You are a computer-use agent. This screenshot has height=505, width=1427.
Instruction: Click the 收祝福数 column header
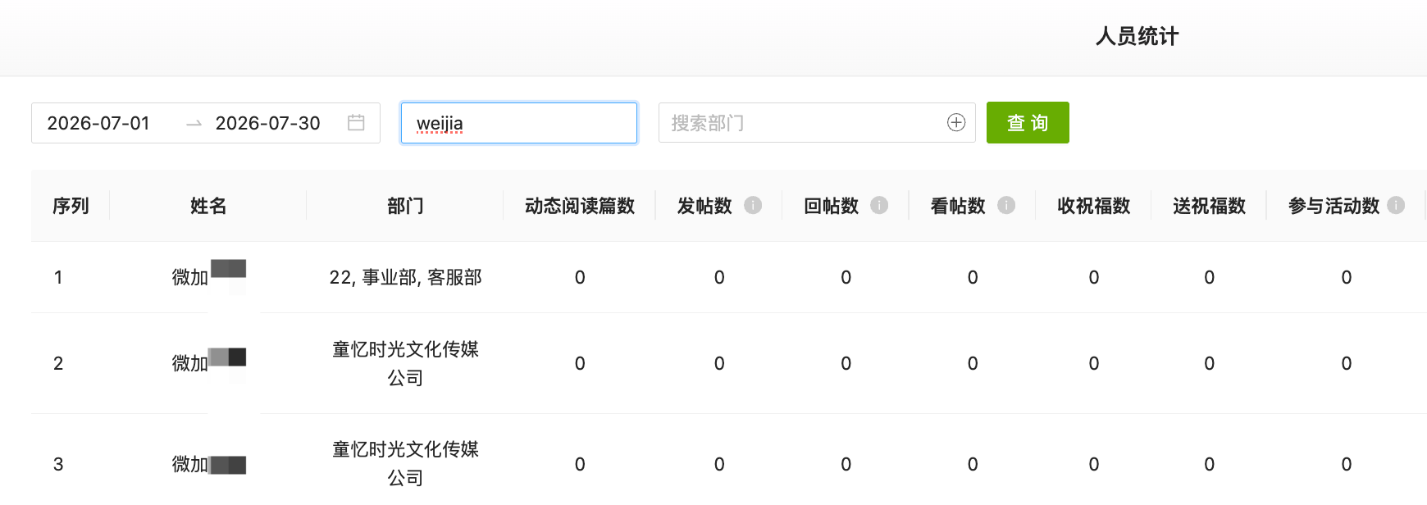[1094, 206]
